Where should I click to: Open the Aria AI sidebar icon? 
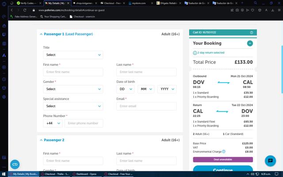pos(4,55)
